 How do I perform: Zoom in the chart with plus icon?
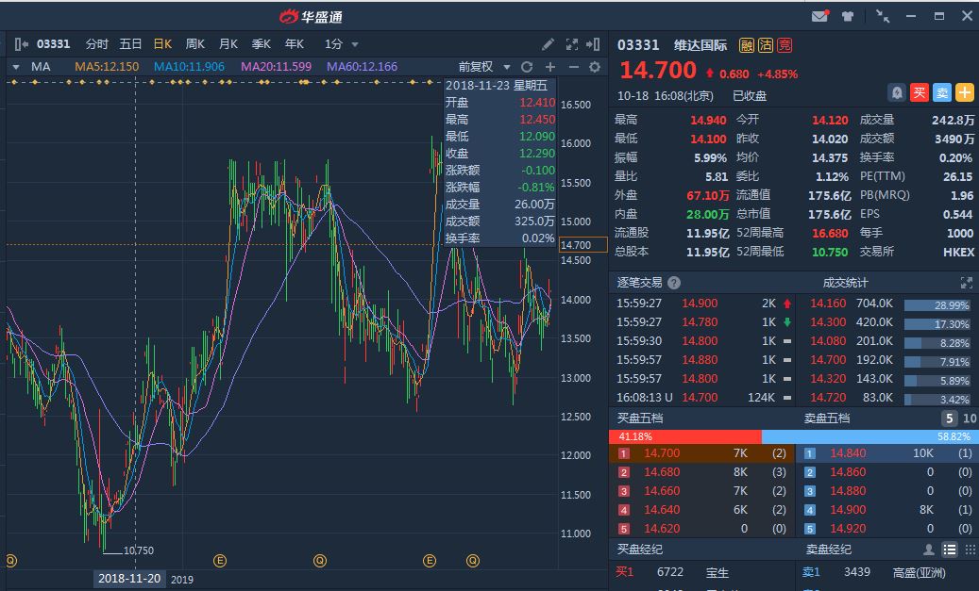tap(550, 67)
